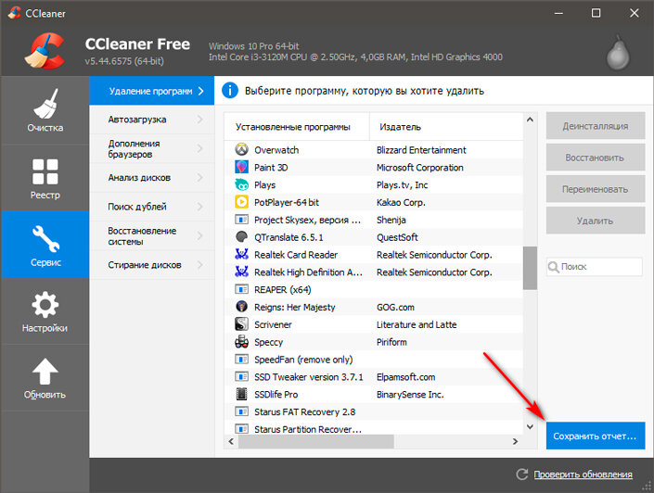This screenshot has width=654, height=493.
Task: Select the Piriform publisher cell
Action: (391, 342)
